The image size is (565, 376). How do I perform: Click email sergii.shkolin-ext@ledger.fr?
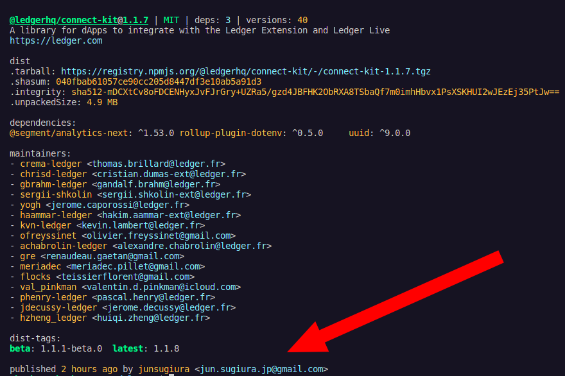174,194
